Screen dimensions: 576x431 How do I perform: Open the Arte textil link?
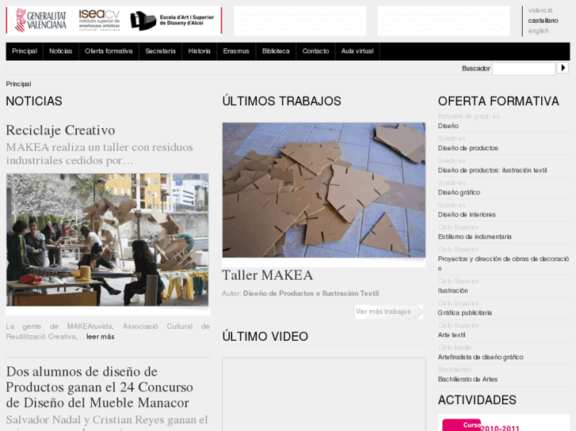click(x=452, y=335)
